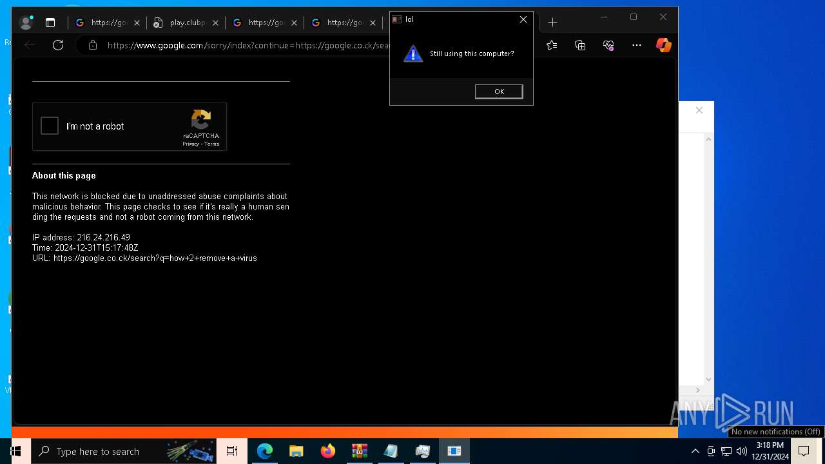
Task: Open the computer icon taskbar app
Action: click(423, 451)
